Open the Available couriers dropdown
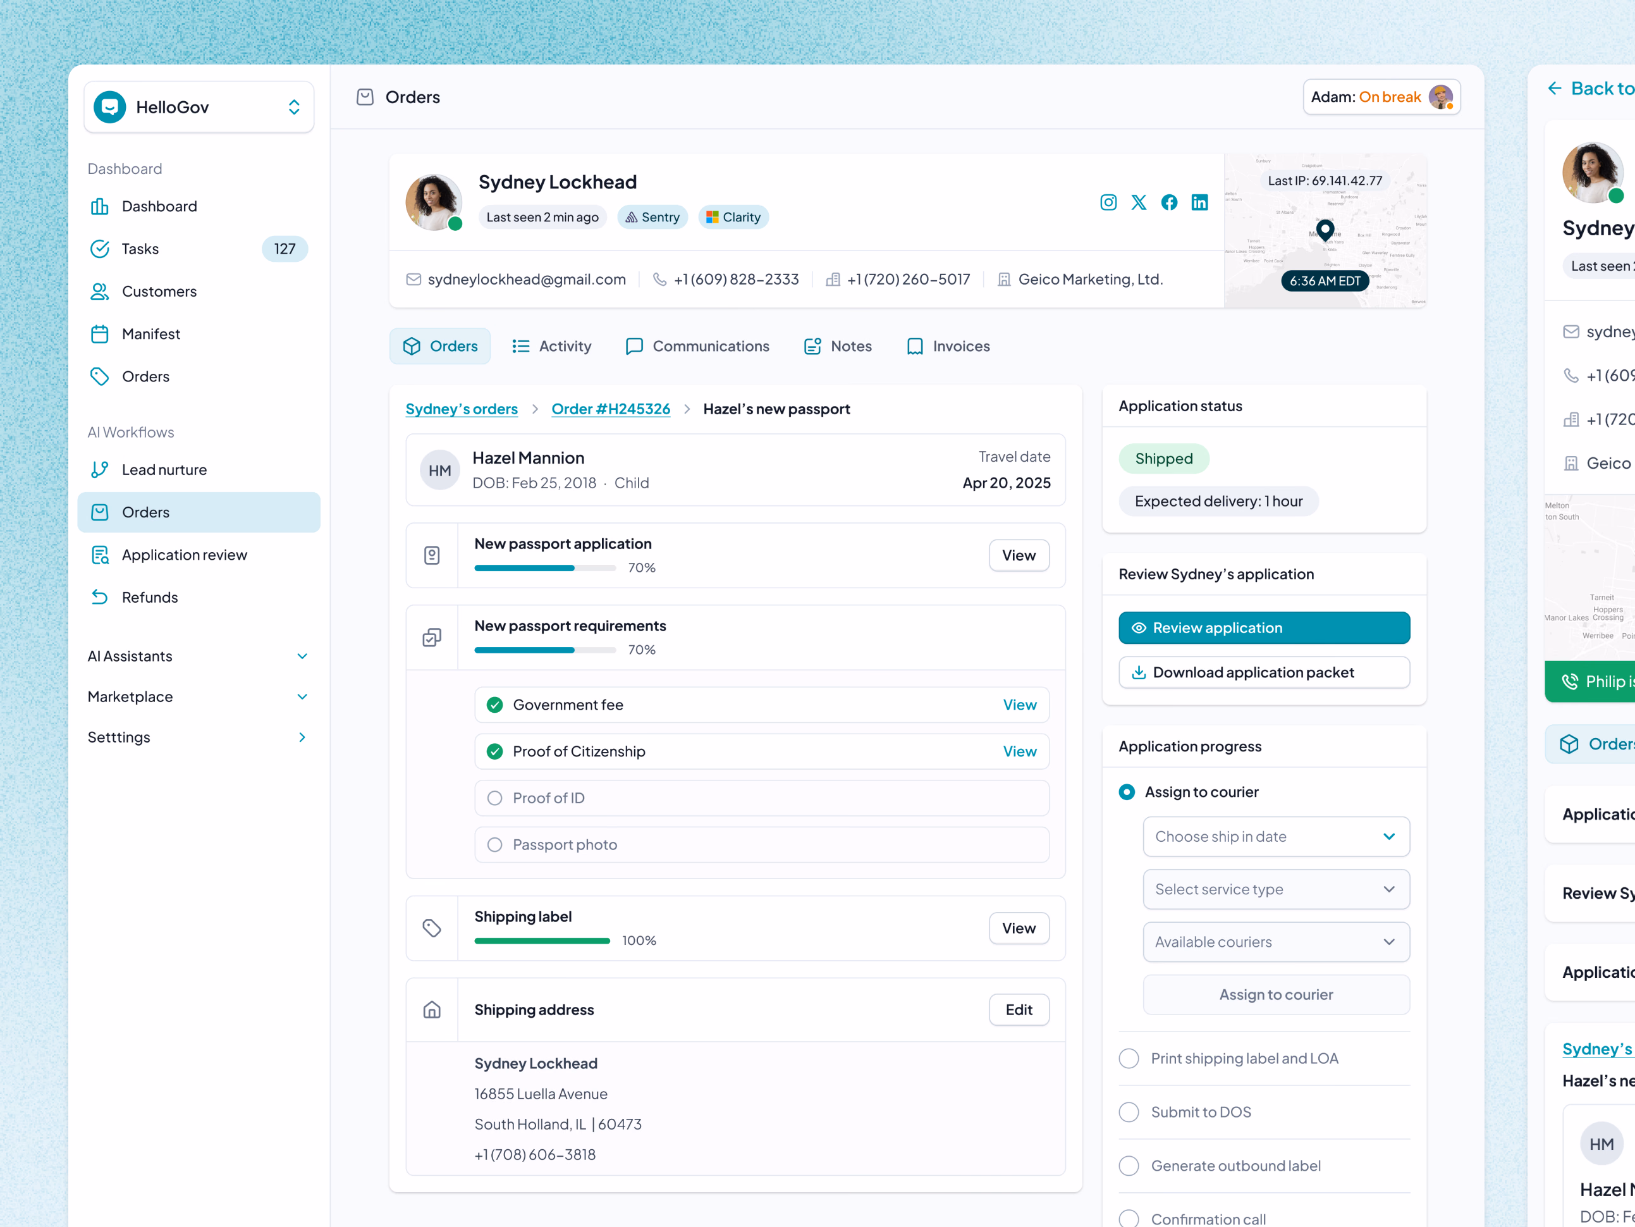Viewport: 1635px width, 1227px height. [1276, 942]
